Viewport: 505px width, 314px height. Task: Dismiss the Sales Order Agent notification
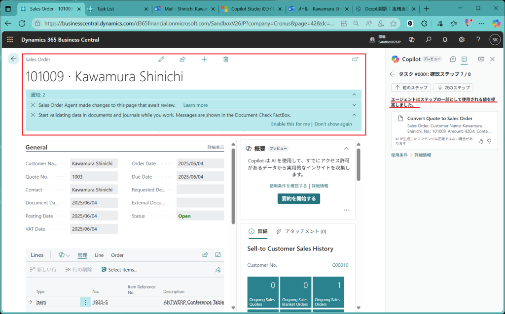pos(33,105)
